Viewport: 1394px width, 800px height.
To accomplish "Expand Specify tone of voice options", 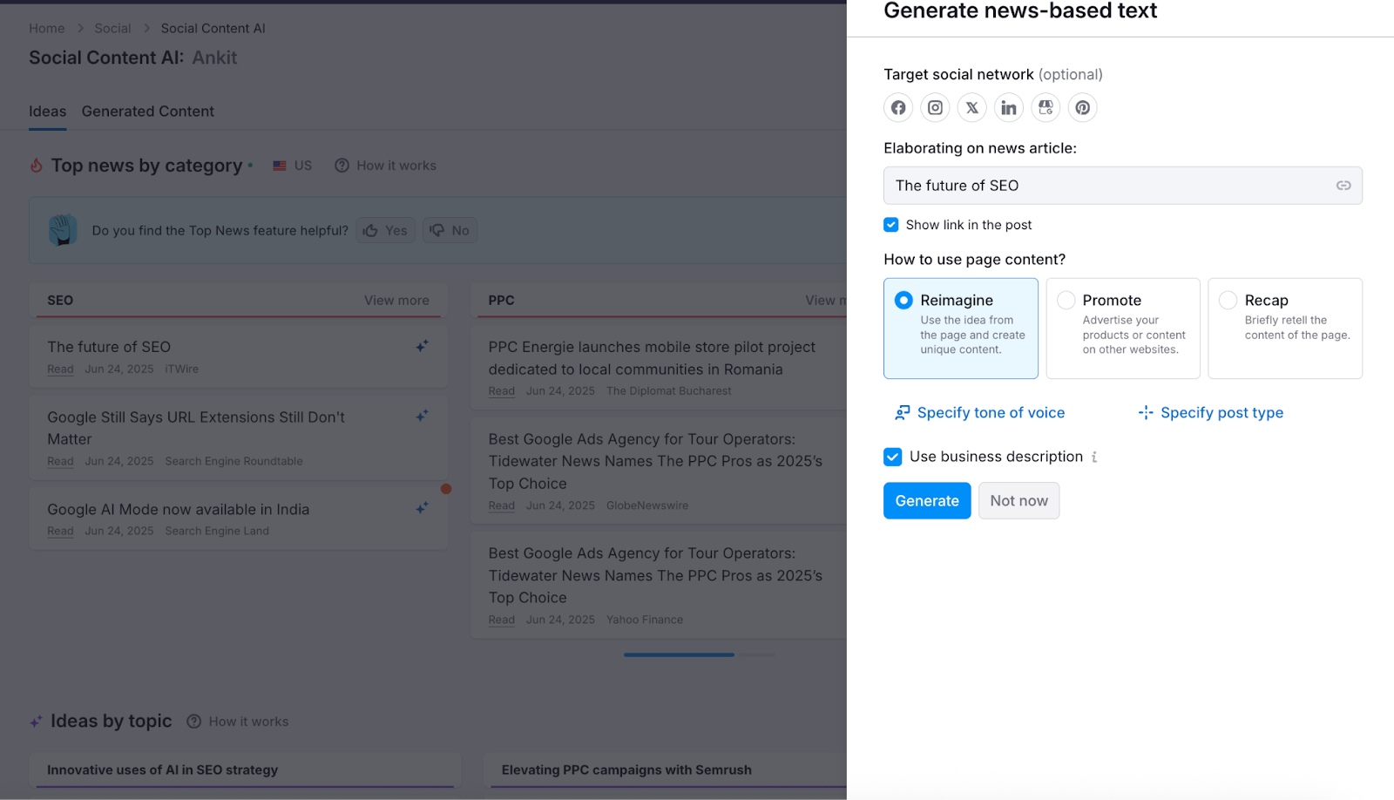I will pos(980,413).
